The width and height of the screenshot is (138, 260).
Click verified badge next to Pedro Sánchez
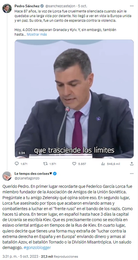(42, 6)
